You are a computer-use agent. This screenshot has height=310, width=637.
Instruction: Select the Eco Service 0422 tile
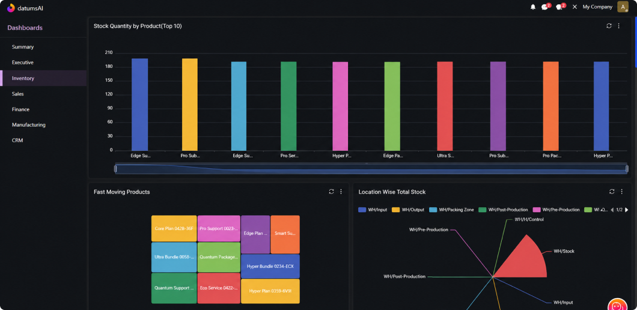(x=219, y=288)
